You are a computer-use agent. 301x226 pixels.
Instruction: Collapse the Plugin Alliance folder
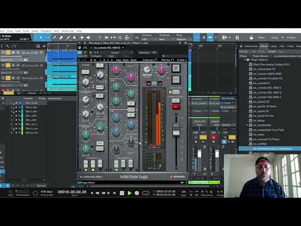(245, 60)
